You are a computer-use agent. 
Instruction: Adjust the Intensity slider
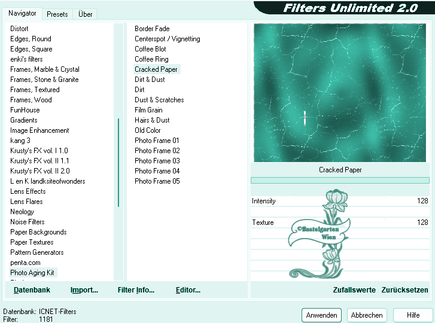pyautogui.click(x=340, y=201)
